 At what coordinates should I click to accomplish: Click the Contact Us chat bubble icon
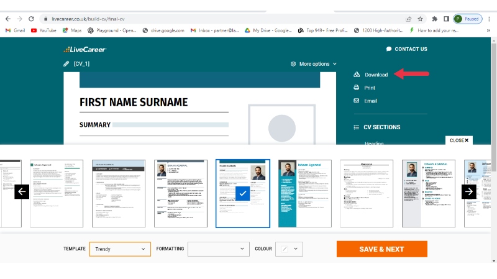tap(389, 49)
